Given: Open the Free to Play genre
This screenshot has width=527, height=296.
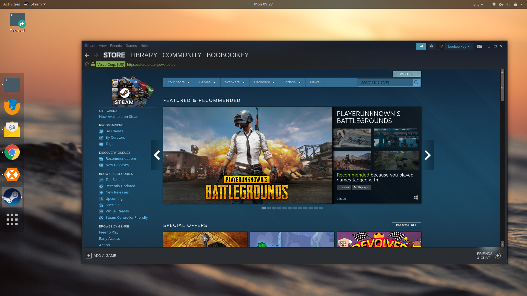Looking at the screenshot, I should pyautogui.click(x=109, y=232).
